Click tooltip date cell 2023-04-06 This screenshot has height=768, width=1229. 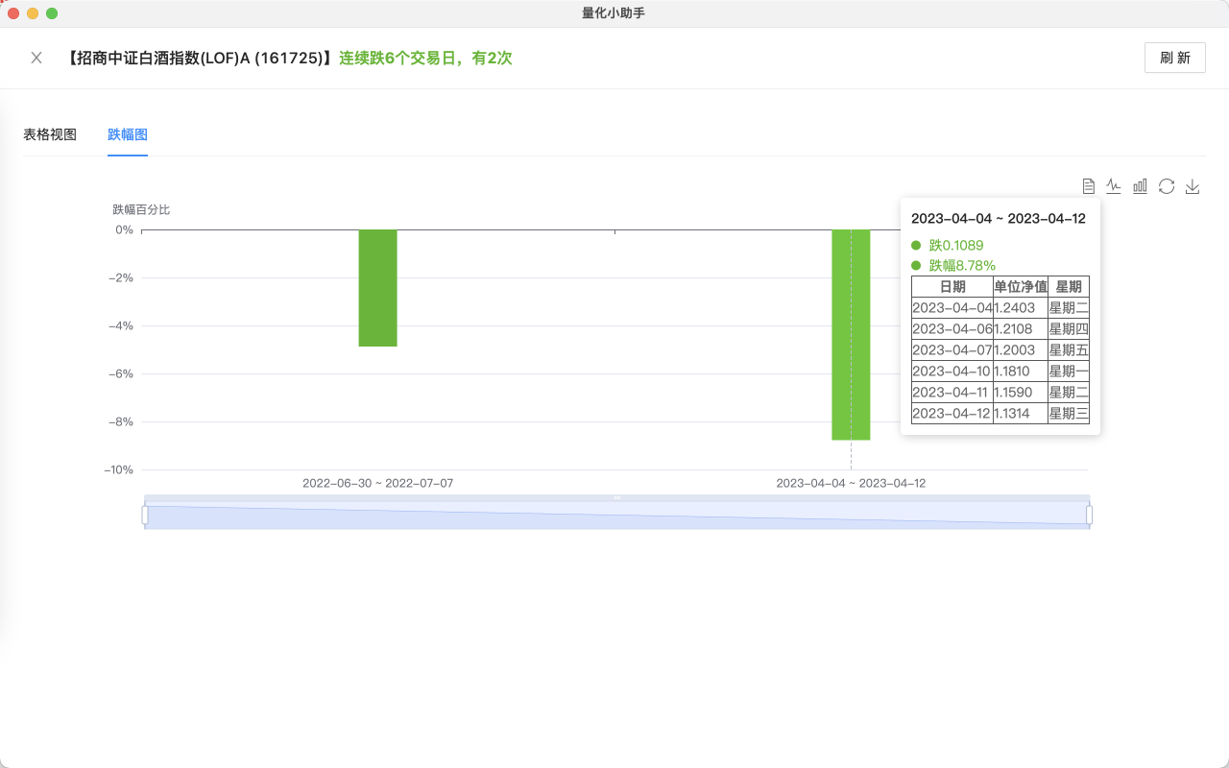pos(952,329)
